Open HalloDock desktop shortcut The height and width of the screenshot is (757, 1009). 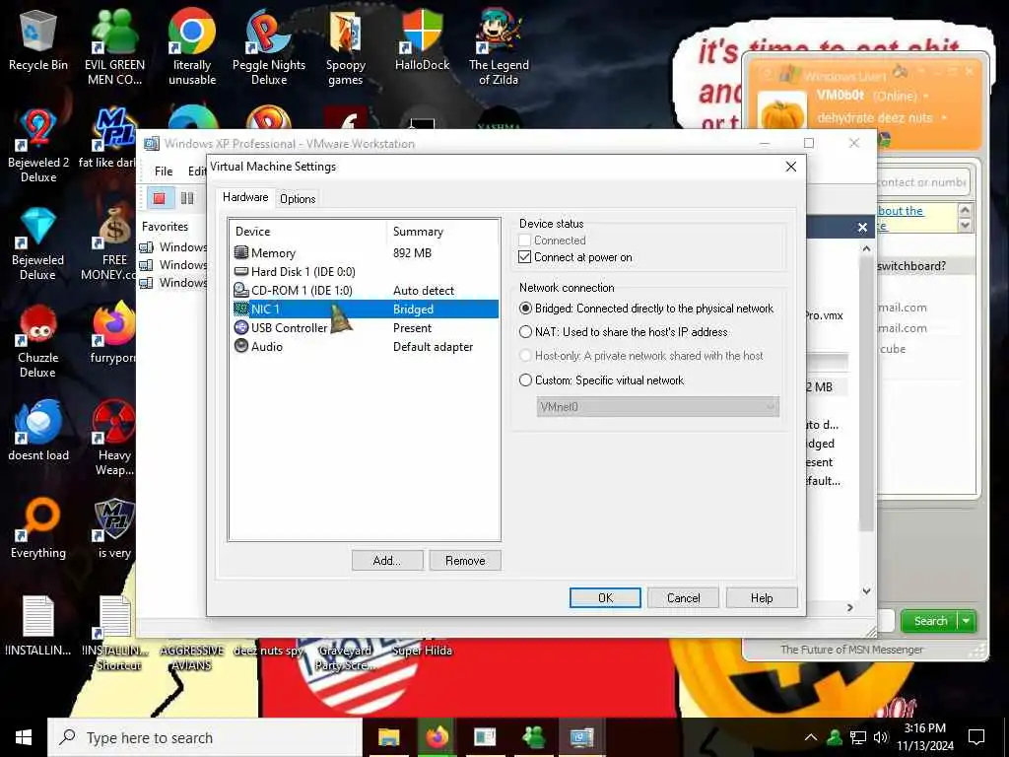tap(422, 39)
